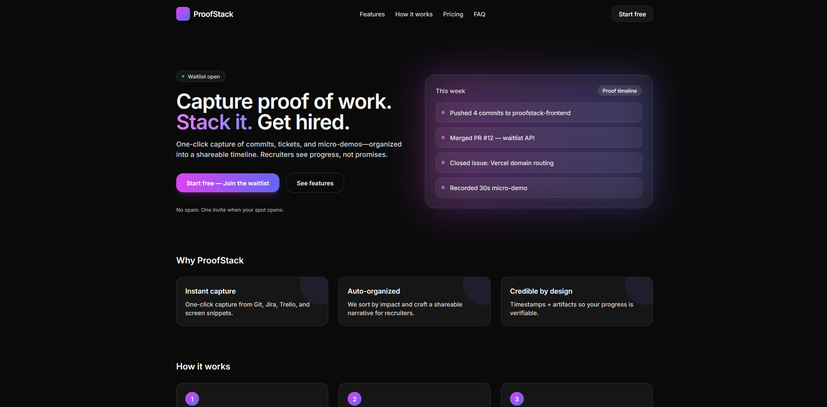Click the See features button
827x407 pixels.
[x=315, y=183]
